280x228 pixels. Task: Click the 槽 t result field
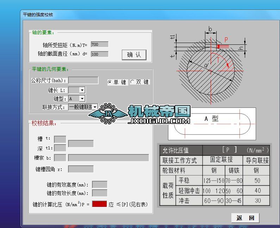point(60,140)
